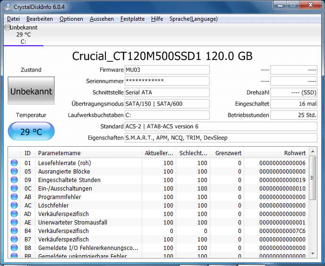
Task: Select the C: drive tab at top
Action: [24, 34]
